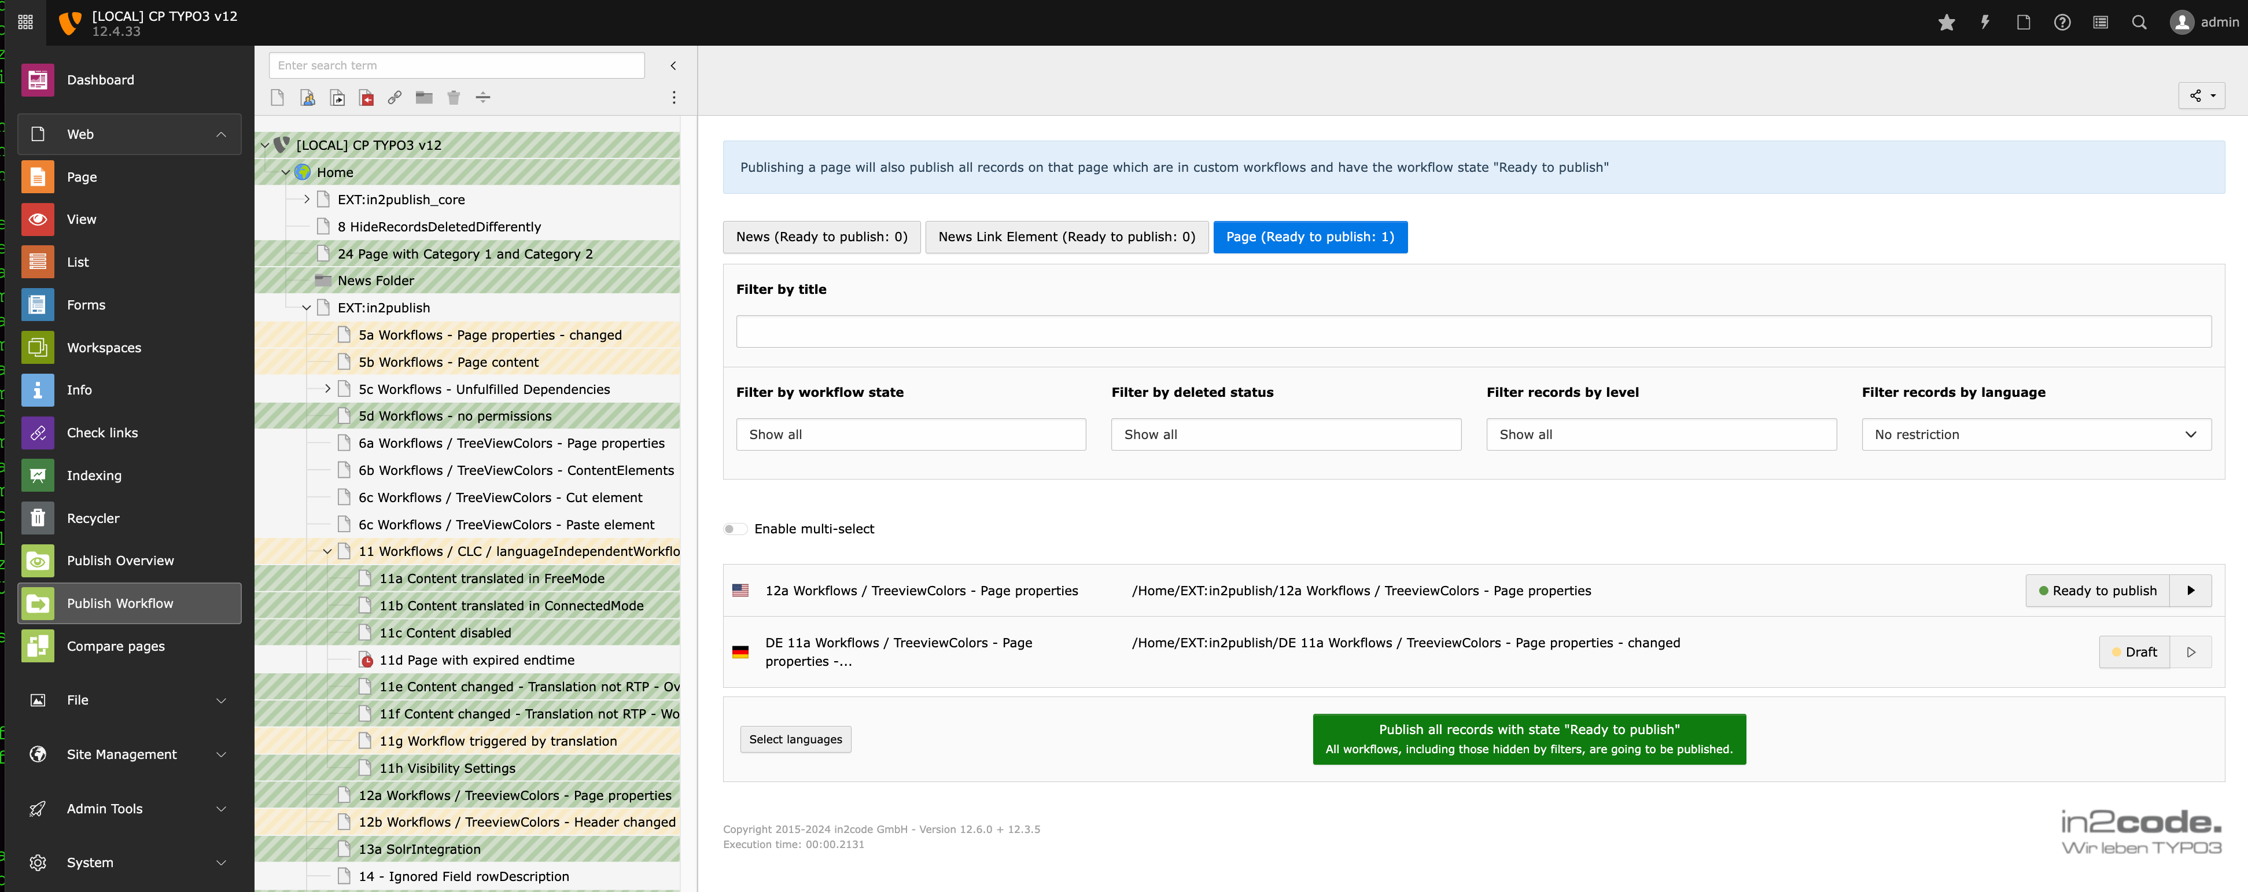Open the Page module
The image size is (2248, 892).
tap(129, 177)
